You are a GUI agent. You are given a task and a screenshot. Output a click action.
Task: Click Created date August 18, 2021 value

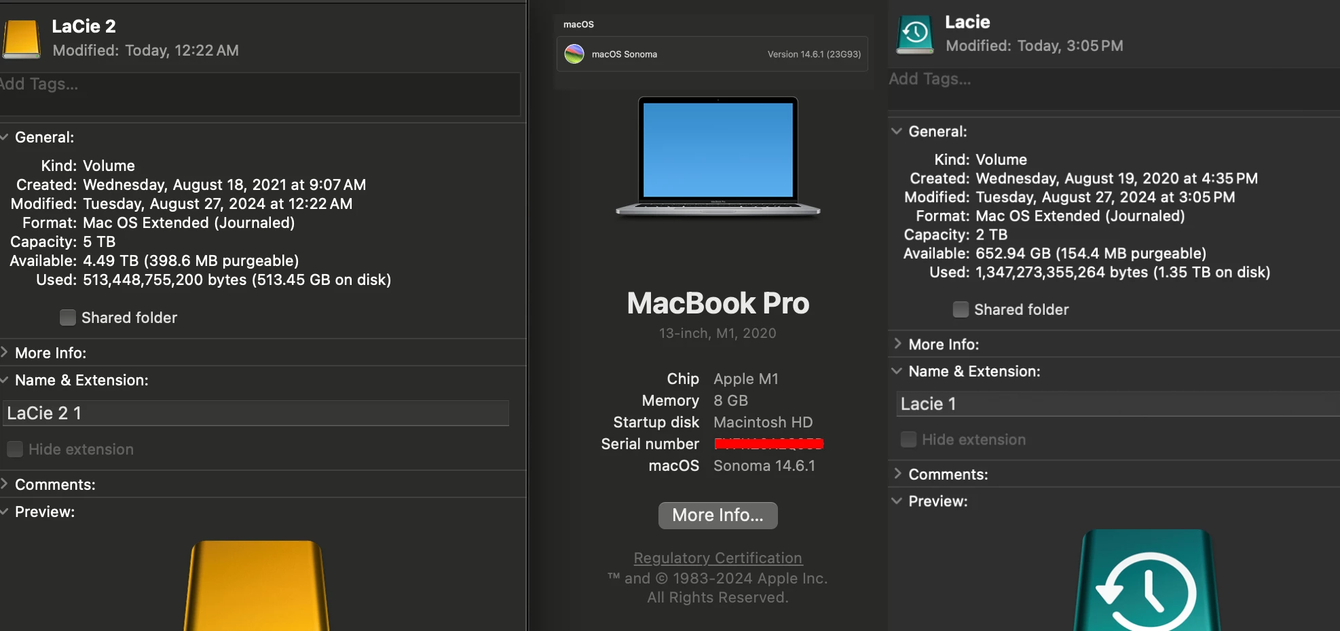225,185
